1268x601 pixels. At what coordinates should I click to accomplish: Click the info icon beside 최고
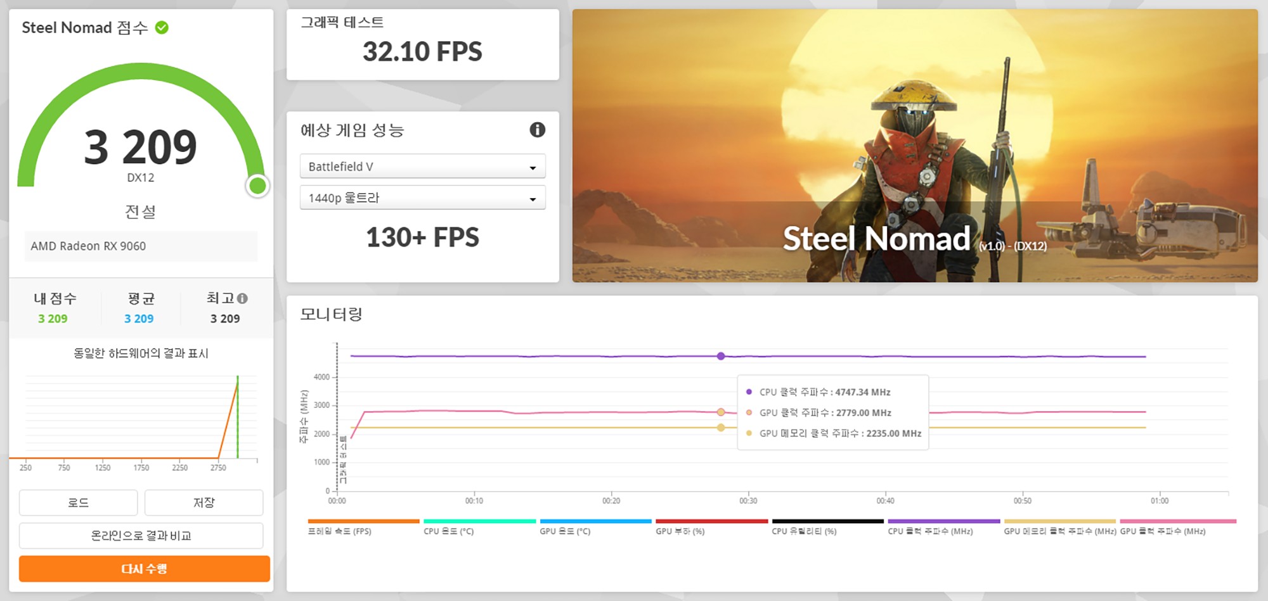[242, 298]
